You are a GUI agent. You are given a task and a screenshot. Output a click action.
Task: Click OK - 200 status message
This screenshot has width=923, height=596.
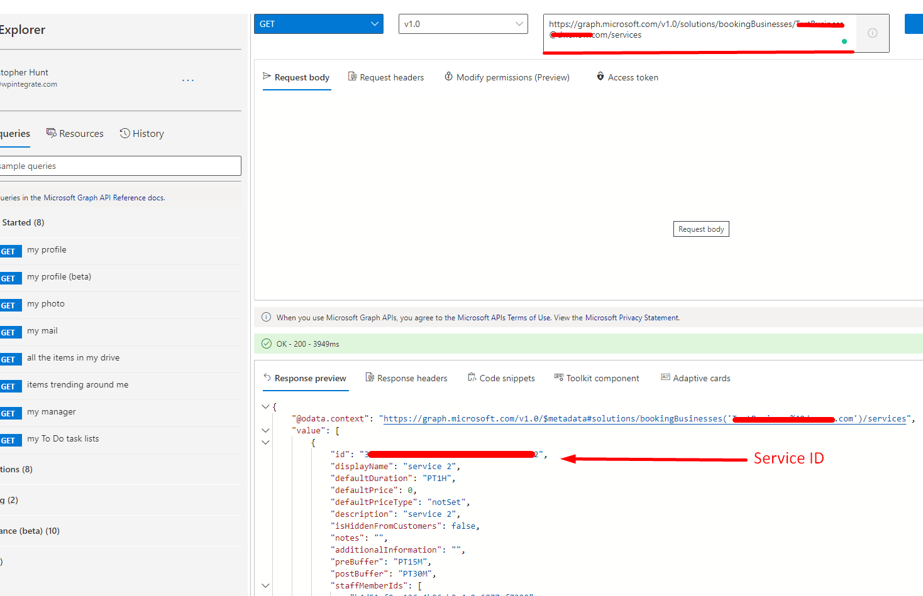(x=307, y=344)
